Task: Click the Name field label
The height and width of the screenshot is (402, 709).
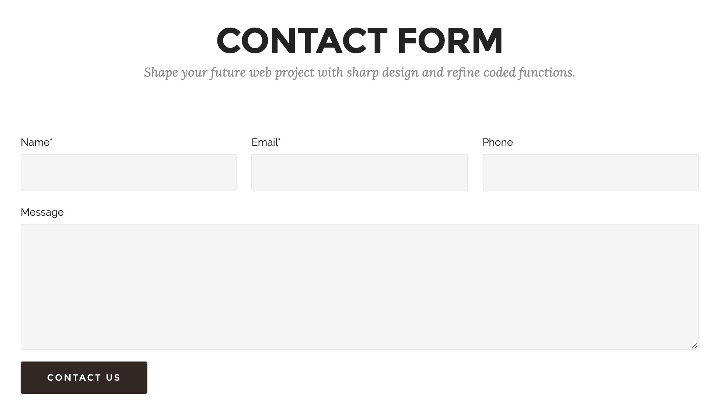Action: (x=35, y=142)
